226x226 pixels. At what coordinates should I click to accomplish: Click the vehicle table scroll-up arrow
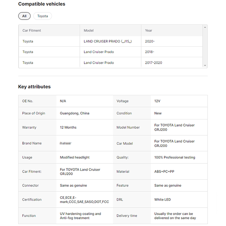[205, 27]
